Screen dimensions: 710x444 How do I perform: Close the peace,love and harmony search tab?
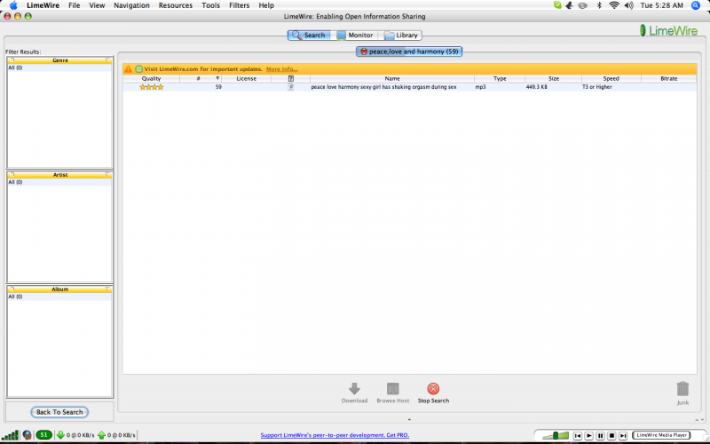[364, 52]
